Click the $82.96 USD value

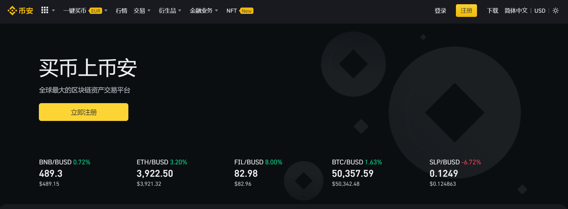tap(243, 184)
